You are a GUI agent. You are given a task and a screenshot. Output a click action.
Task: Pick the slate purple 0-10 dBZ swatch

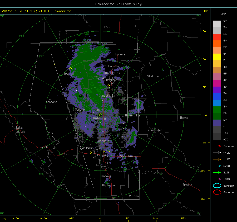pos(217,123)
